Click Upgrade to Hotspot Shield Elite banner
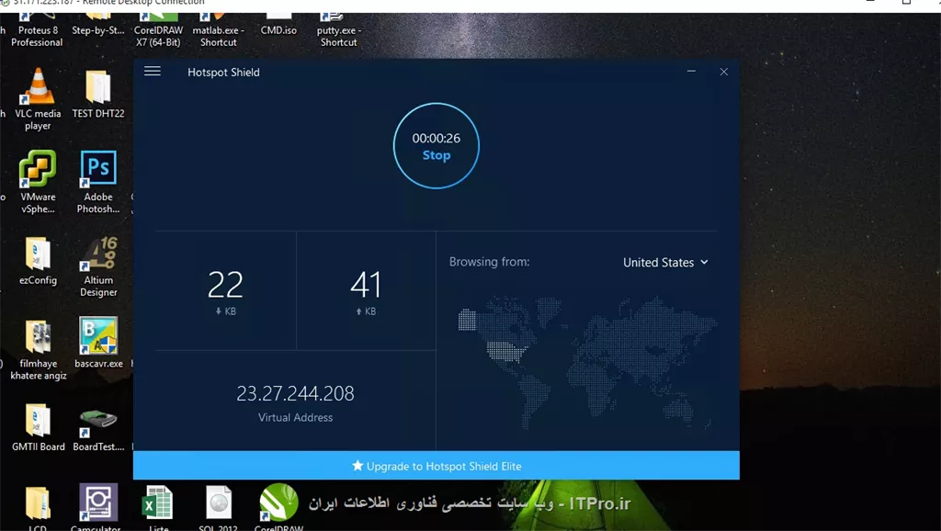Viewport: 941px width, 531px height. pyautogui.click(x=436, y=466)
